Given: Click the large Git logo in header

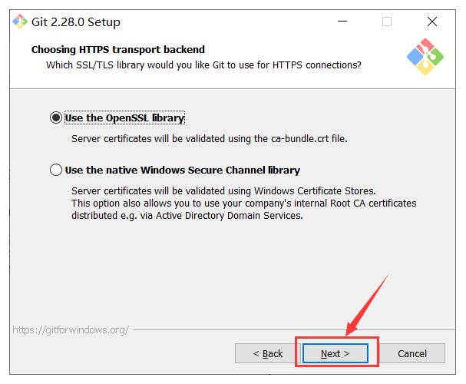Looking at the screenshot, I should click(x=425, y=57).
